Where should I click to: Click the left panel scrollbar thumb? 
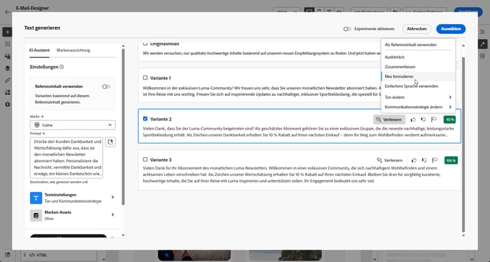click(123, 126)
